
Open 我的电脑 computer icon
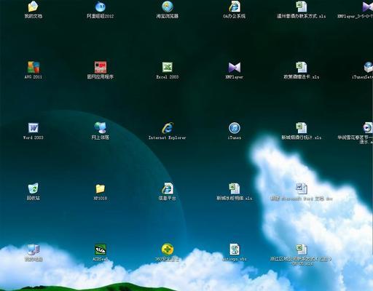coord(34,250)
